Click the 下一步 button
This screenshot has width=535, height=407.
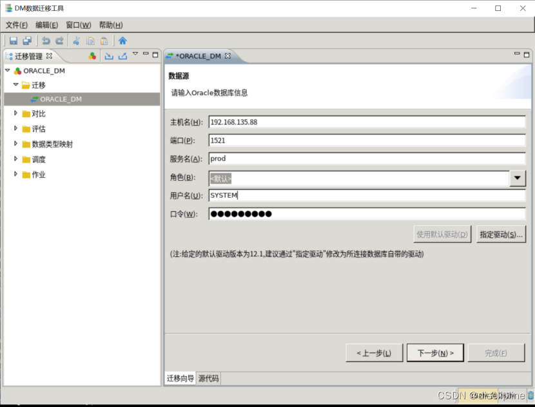[x=434, y=353]
